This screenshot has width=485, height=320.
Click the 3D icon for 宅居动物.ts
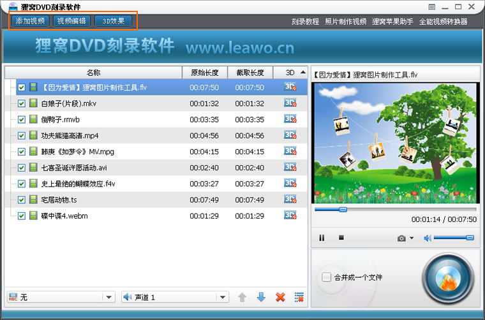tap(290, 200)
